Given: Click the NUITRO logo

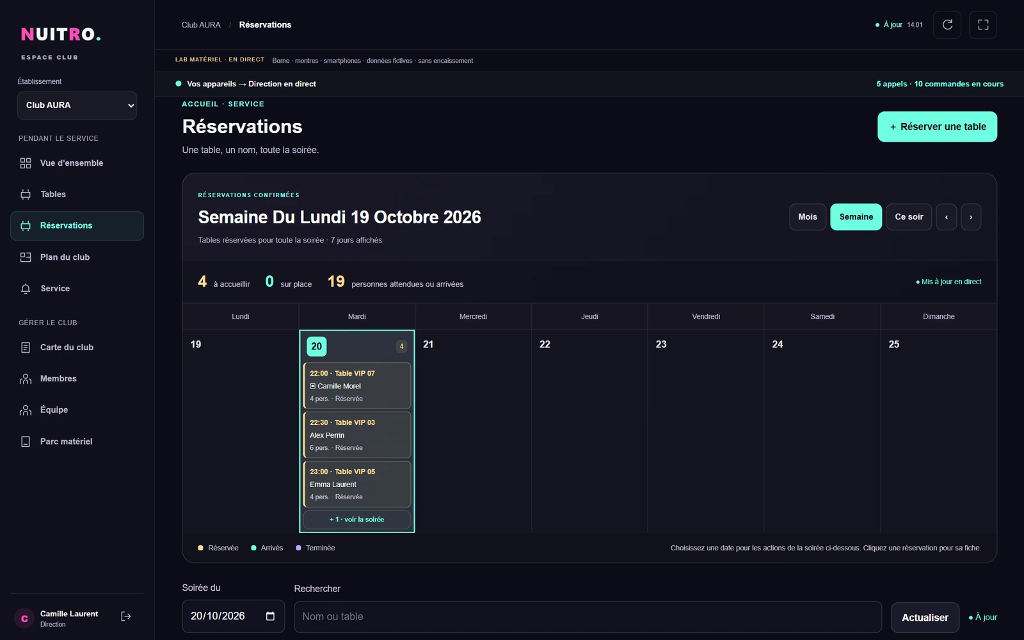Looking at the screenshot, I should coord(61,34).
